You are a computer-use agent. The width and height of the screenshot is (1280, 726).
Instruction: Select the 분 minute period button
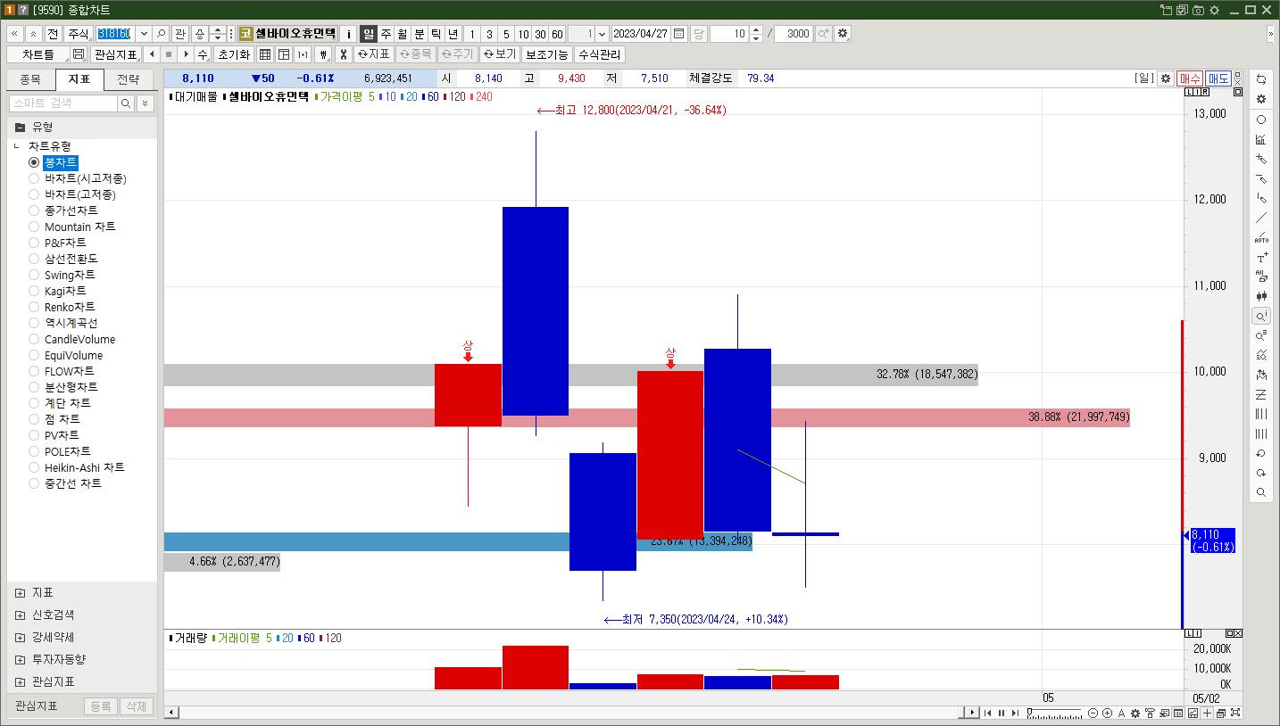(x=420, y=34)
